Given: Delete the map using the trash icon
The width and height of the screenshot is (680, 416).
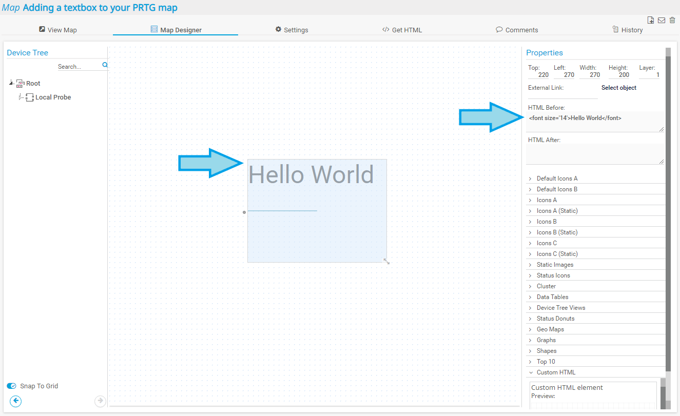Looking at the screenshot, I should pyautogui.click(x=672, y=20).
